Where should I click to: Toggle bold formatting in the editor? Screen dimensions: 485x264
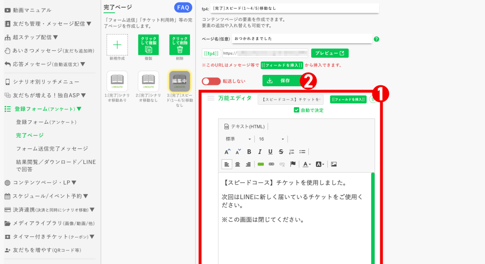point(249,152)
